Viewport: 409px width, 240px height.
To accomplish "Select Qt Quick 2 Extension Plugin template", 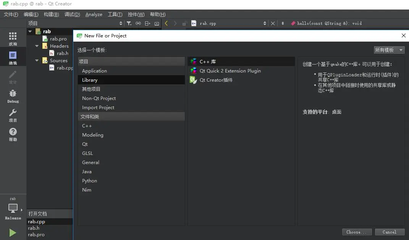I will coord(241,71).
